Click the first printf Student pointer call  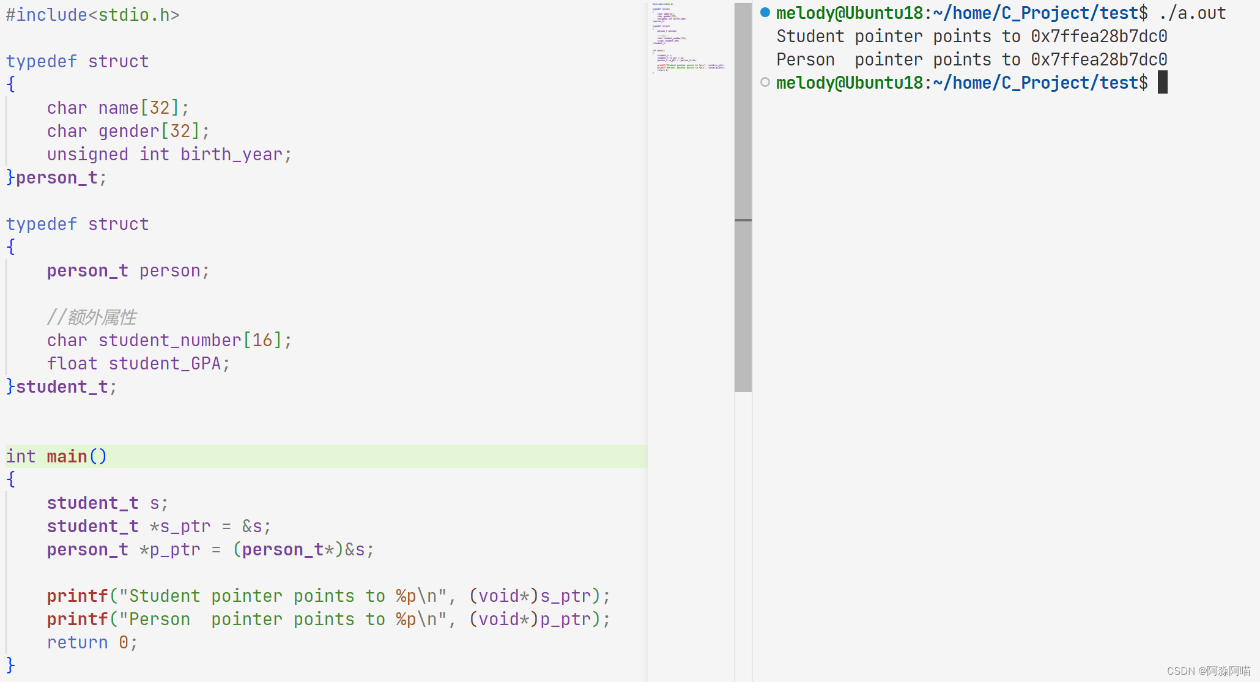coord(328,596)
